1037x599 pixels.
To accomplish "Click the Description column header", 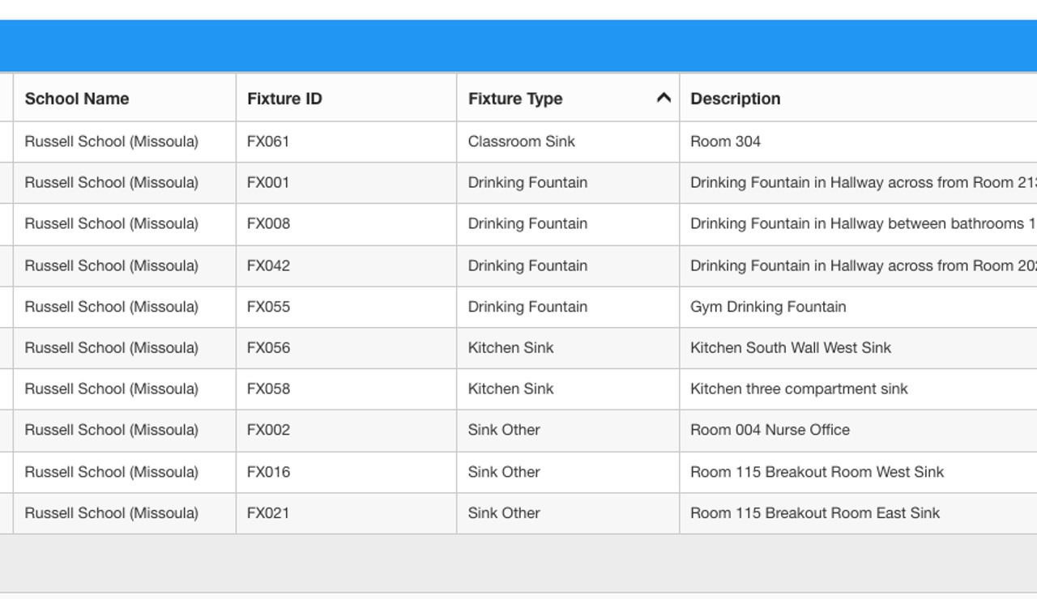I will point(736,99).
